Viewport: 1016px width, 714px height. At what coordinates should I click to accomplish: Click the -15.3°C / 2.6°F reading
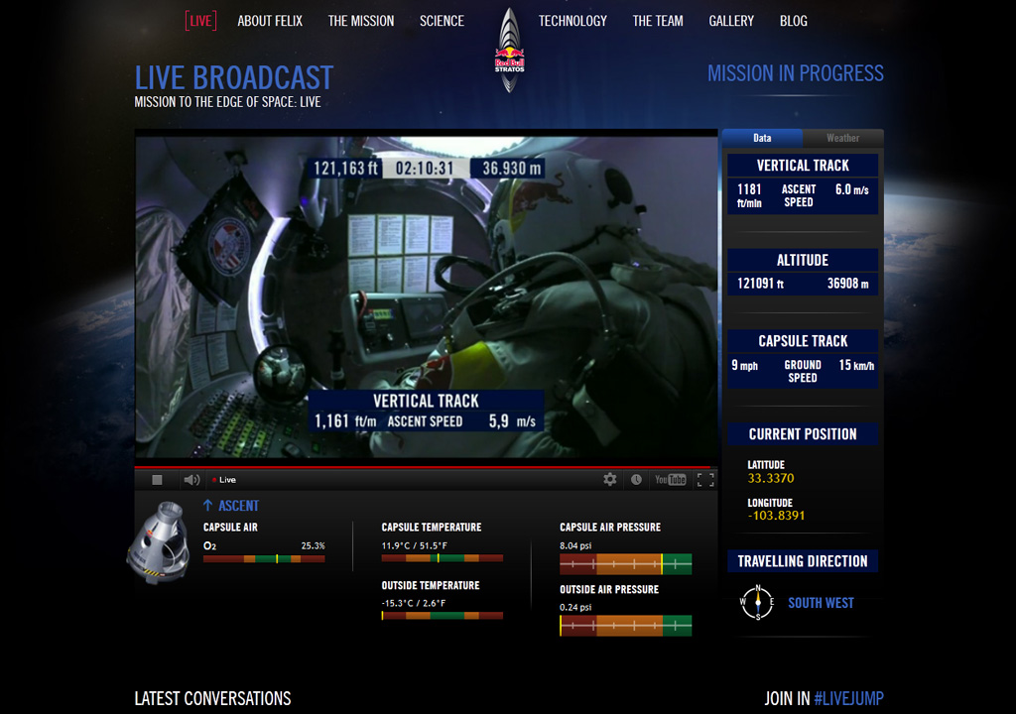pyautogui.click(x=414, y=603)
